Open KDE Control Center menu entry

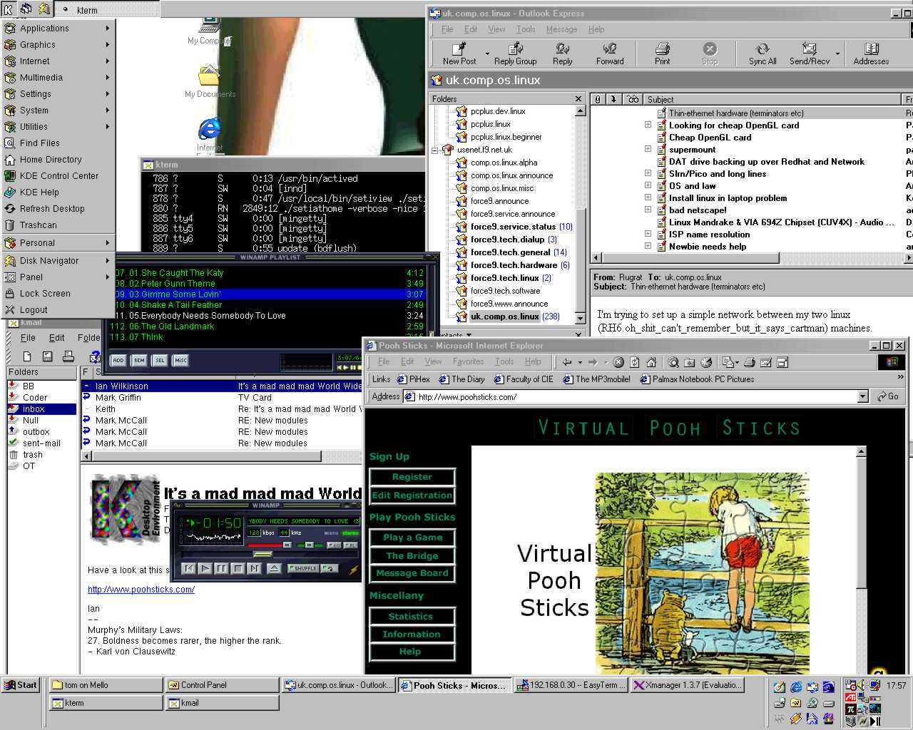click(58, 175)
